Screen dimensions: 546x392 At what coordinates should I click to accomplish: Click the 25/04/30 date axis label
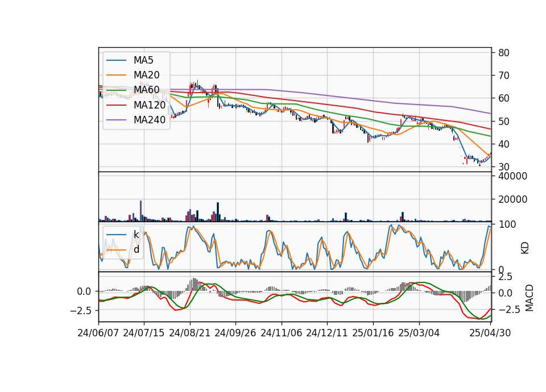tap(490, 333)
